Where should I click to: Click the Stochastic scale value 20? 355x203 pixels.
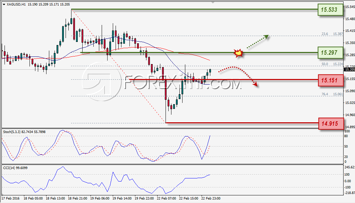(346, 157)
